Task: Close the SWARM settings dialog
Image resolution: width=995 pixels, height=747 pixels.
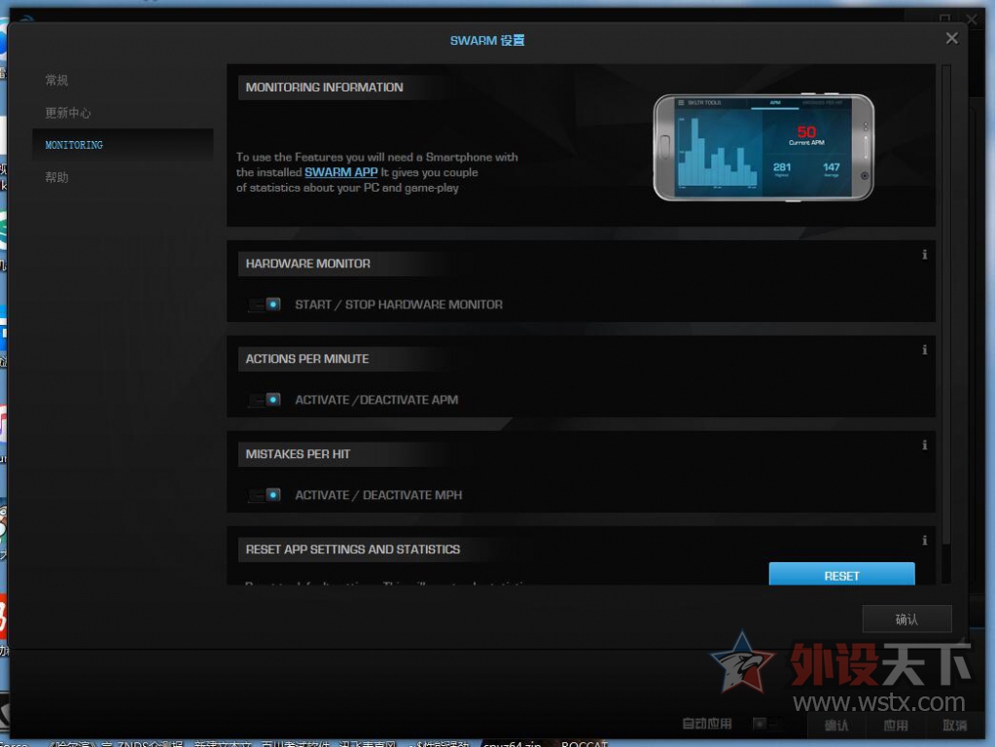Action: (951, 39)
